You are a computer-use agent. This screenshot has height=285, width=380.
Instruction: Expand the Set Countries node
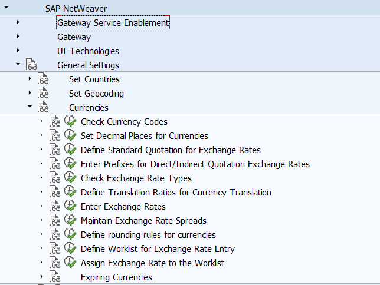30,79
